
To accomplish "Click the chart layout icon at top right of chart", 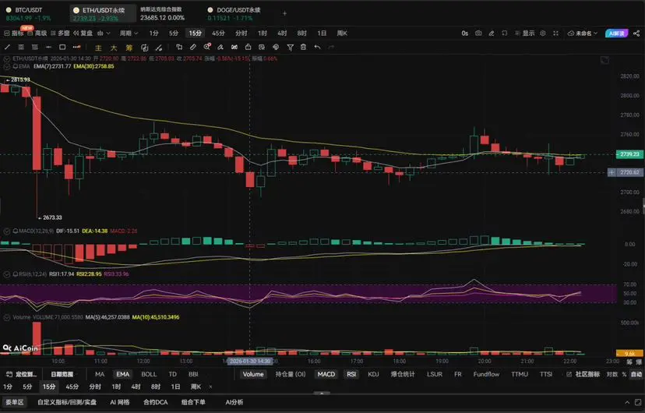I will pyautogui.click(x=604, y=61).
